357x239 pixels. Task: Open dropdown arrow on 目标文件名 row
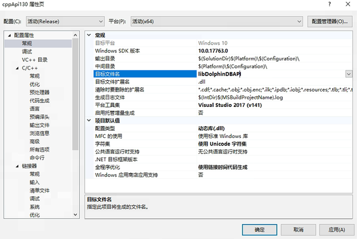349,74
